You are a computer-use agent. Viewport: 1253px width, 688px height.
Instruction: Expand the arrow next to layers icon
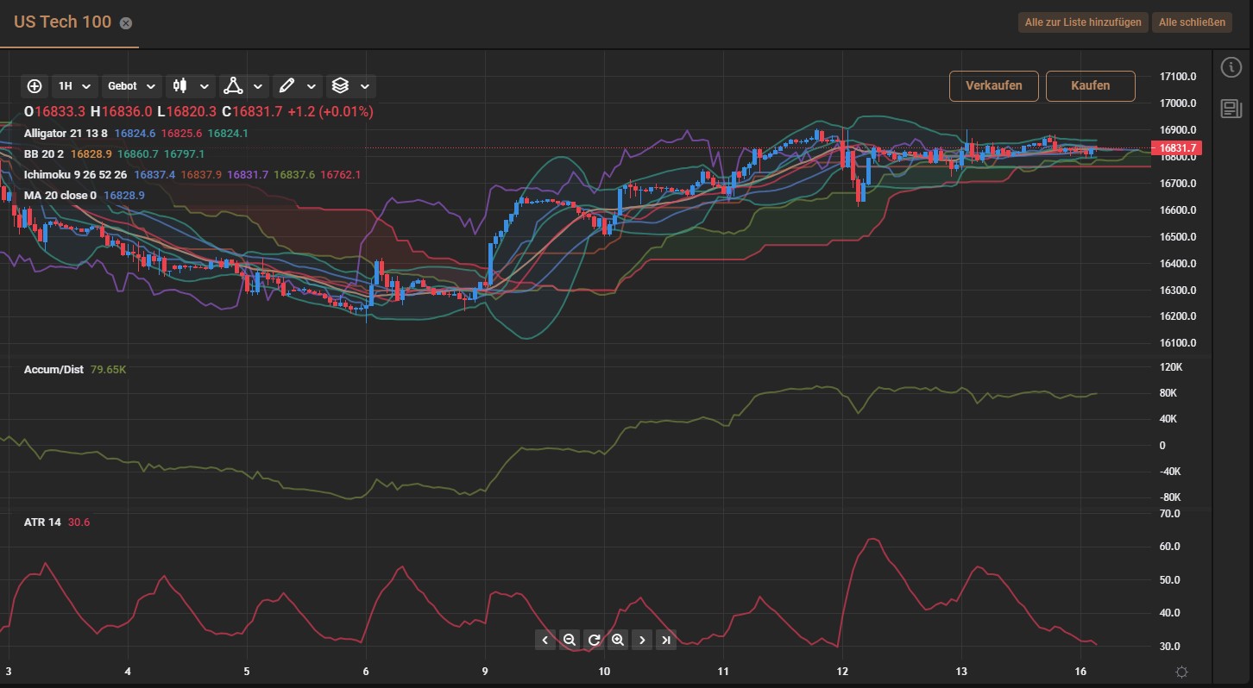coord(365,86)
